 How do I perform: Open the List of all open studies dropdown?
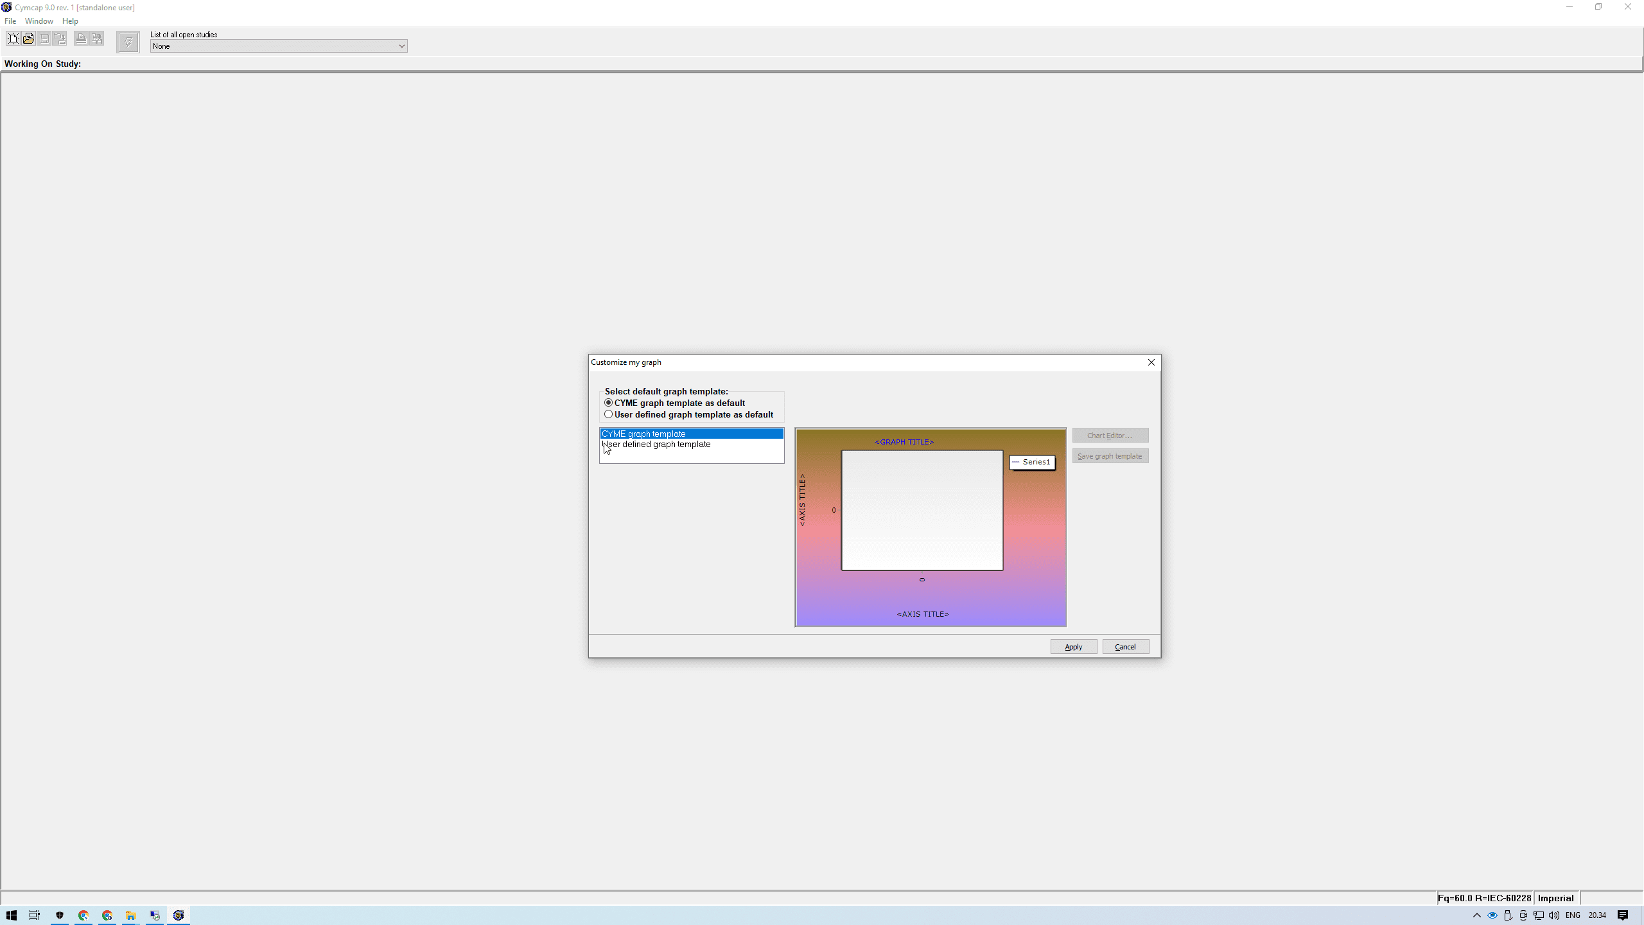tap(401, 46)
